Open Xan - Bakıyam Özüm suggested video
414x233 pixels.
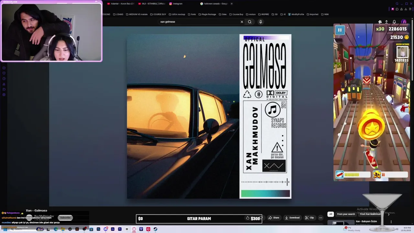pos(366,221)
